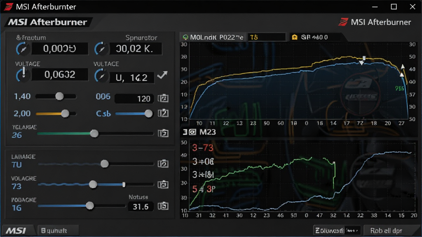The height and width of the screenshot is (237, 422).
Task: Click the 0,0035 value field
Action: (60, 49)
